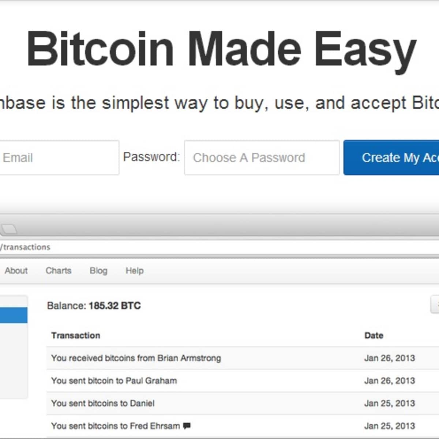The height and width of the screenshot is (439, 439).
Task: Click the Date column header
Action: click(x=374, y=335)
